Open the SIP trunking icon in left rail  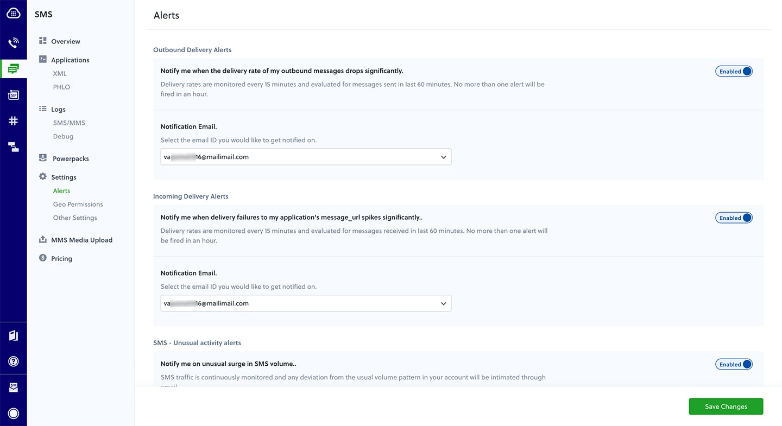coord(13,95)
